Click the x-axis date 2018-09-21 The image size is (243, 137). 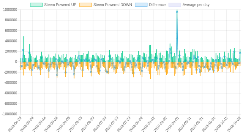[196, 124]
